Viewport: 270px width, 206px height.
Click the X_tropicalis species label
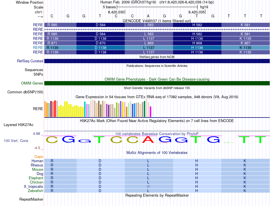(x=34, y=187)
